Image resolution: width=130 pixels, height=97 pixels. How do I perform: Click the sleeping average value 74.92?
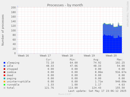97,63
